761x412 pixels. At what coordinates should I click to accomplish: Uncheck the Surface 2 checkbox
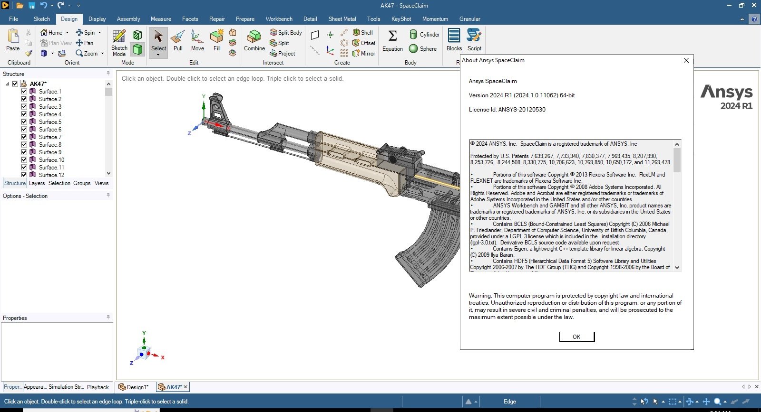click(x=24, y=99)
